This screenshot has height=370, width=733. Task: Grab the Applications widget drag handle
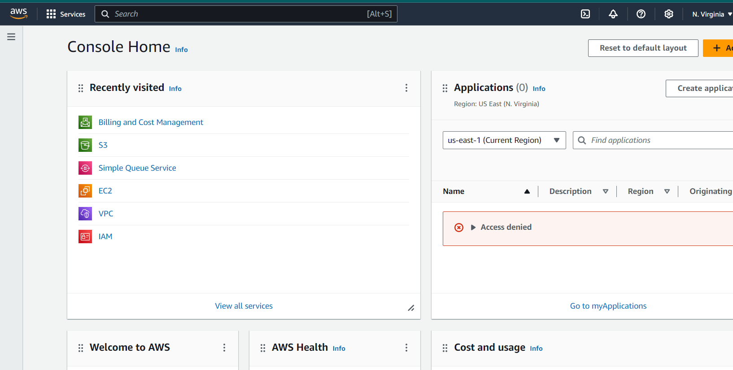pyautogui.click(x=445, y=88)
